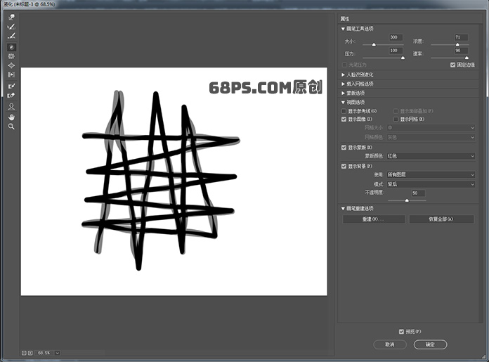Adjust the 速率 rate slider
The image size is (489, 362).
[x=467, y=58]
